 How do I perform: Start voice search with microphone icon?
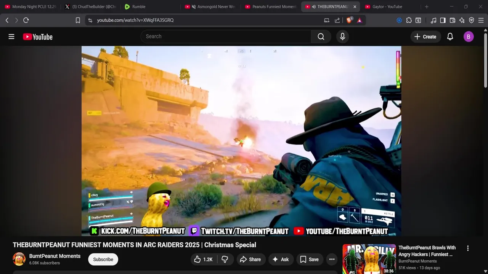342,37
